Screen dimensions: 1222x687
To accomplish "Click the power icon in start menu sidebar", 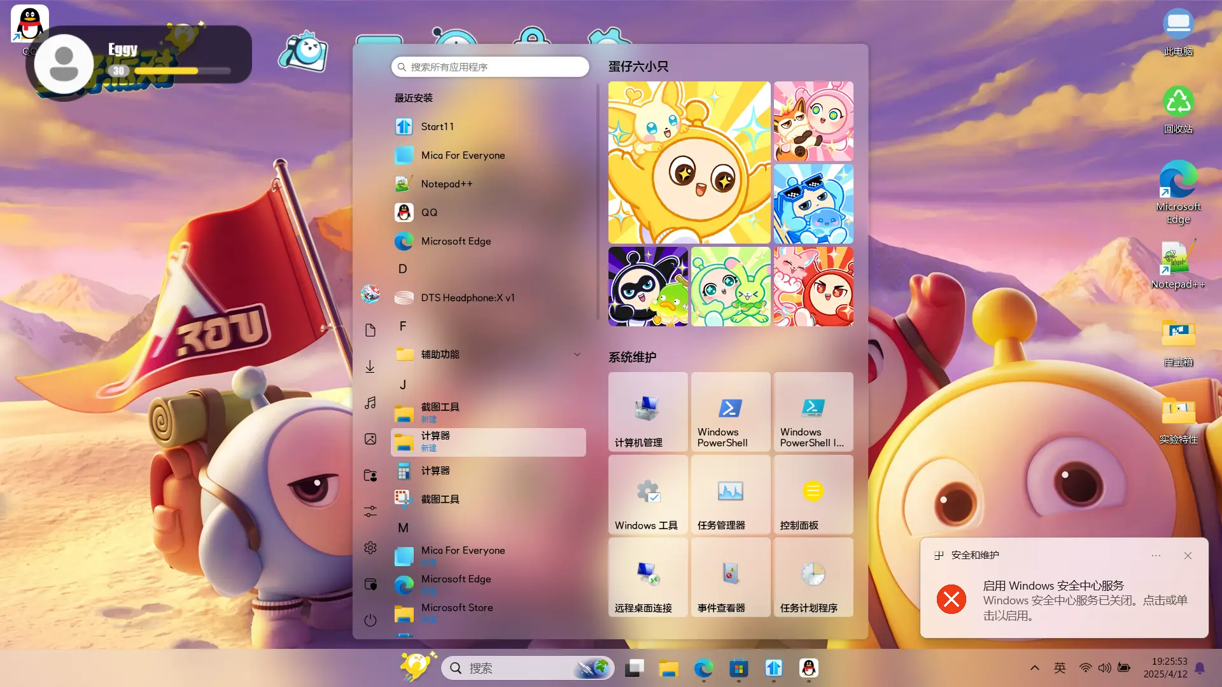I will 370,620.
